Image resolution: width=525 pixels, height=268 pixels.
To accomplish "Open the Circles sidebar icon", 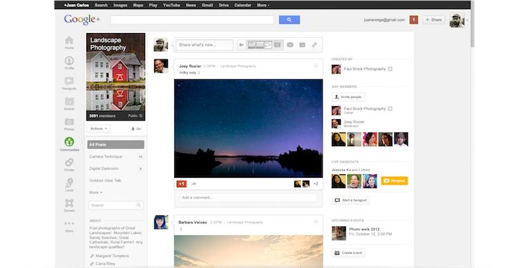I will [69, 165].
